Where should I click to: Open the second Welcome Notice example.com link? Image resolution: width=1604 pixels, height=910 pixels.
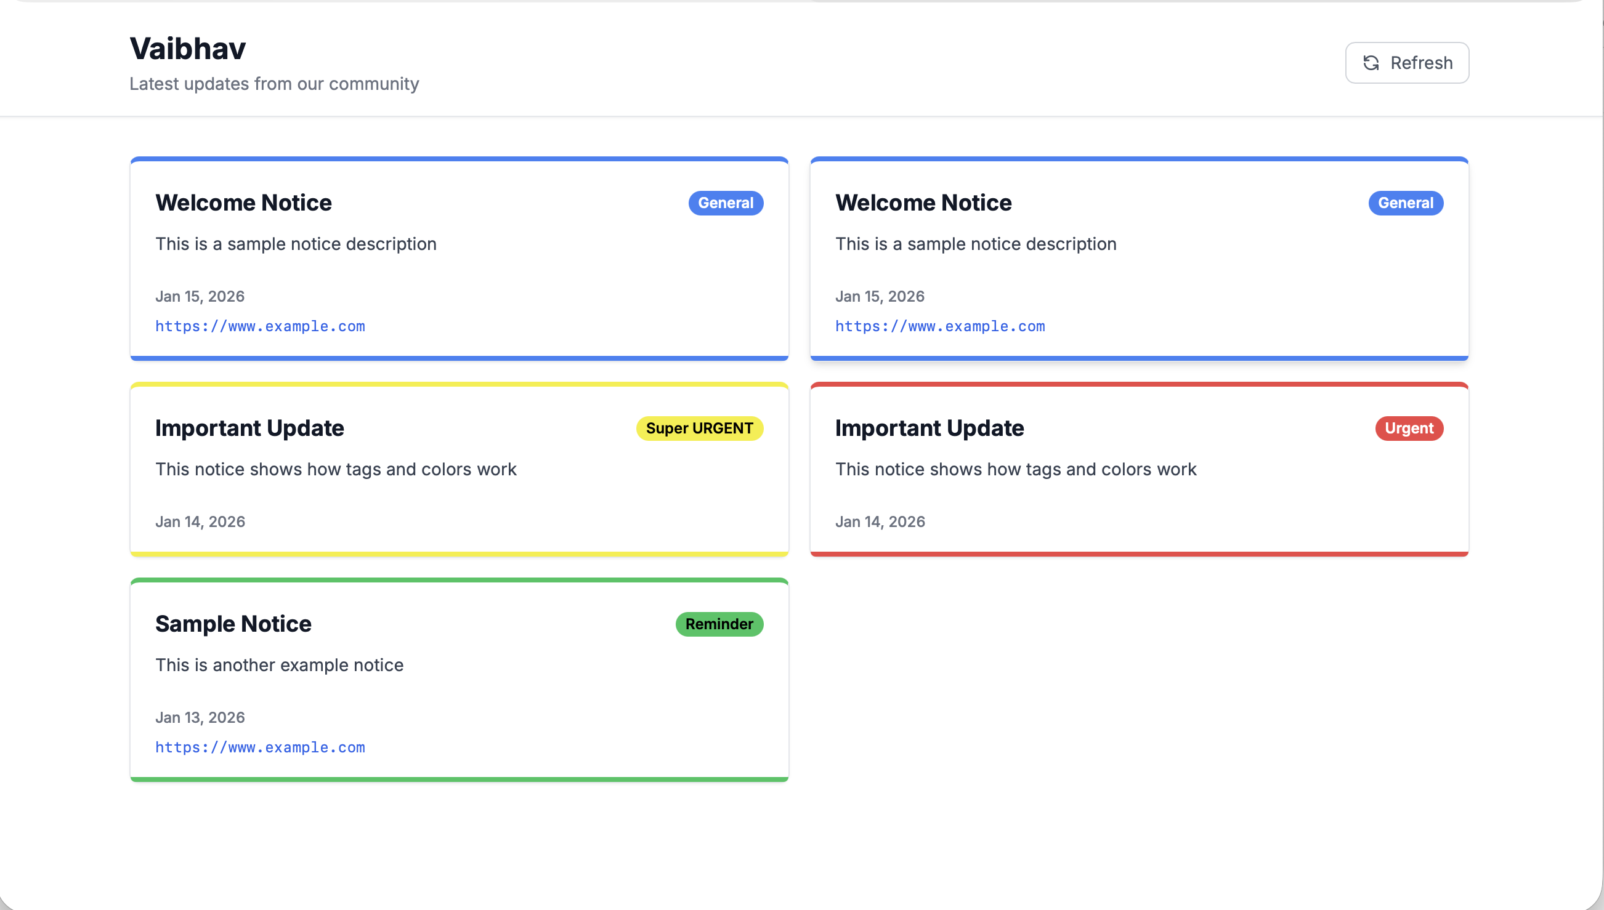coord(939,326)
